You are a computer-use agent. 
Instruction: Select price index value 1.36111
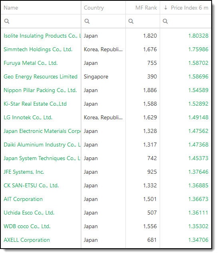coord(198,213)
